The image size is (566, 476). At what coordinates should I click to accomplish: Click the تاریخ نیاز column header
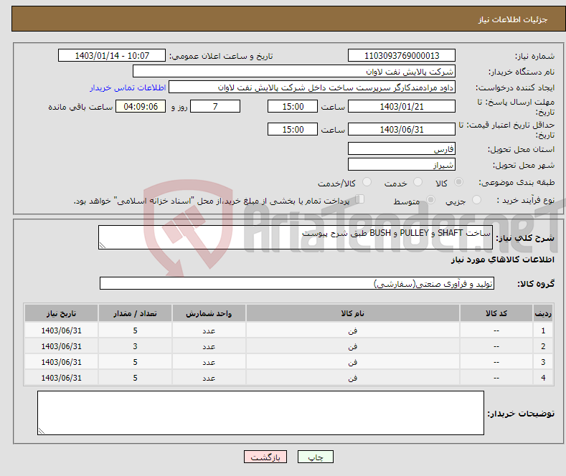click(x=62, y=313)
